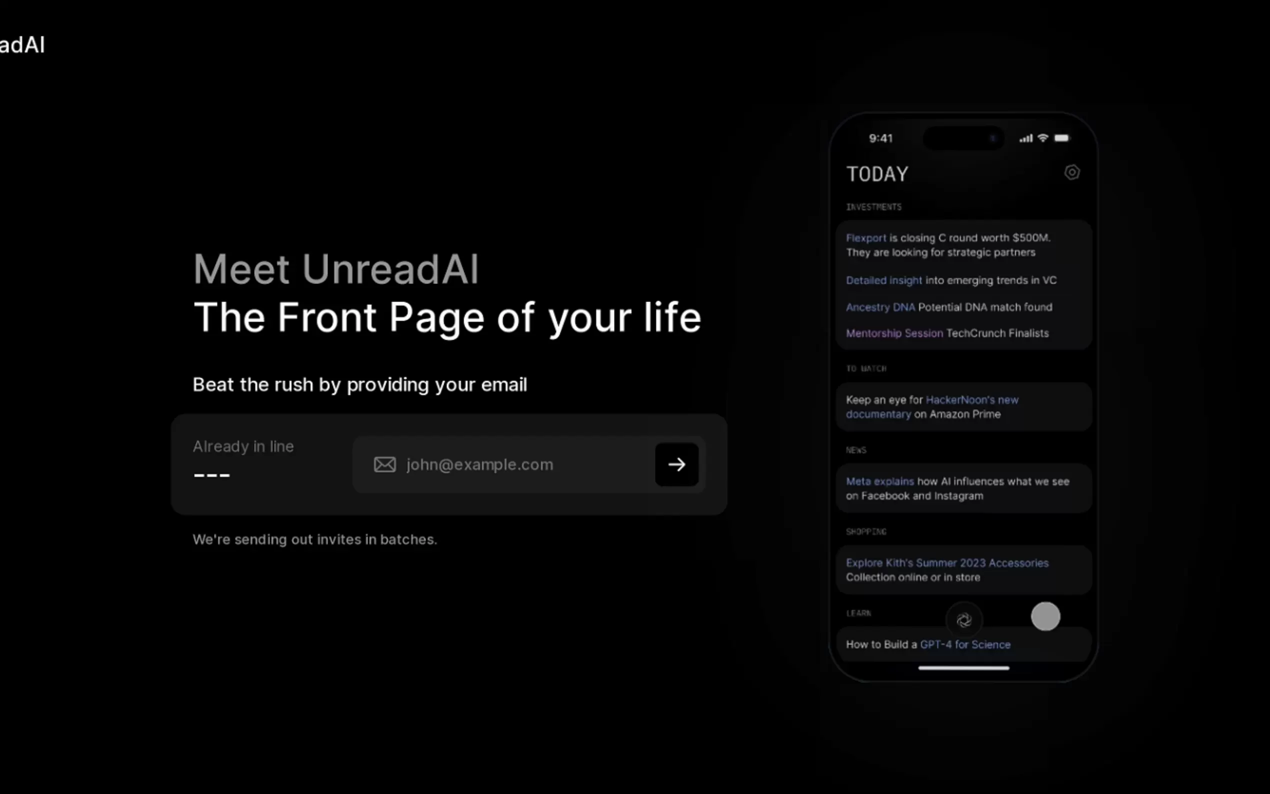Open the Flexport funding story link

click(866, 237)
